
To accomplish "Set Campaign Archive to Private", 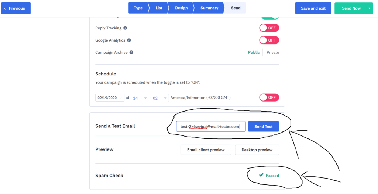I will tap(273, 52).
